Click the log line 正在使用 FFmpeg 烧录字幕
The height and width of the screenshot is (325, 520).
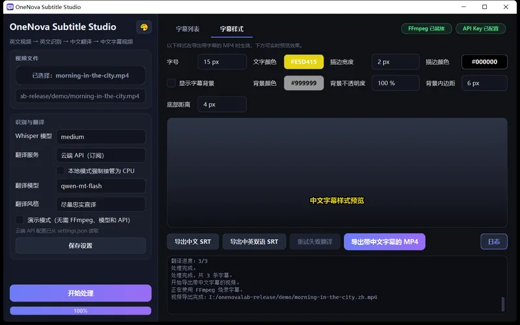[207, 290]
